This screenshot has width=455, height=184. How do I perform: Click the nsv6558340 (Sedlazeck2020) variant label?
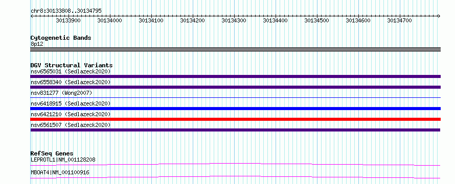coord(71,82)
